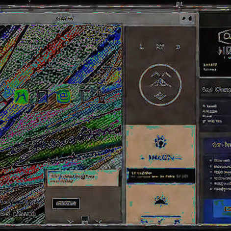Viewport: 231px width, 231px height.
Task: Click the right icon at the bottom of the brown panel
Action: [99, 221]
